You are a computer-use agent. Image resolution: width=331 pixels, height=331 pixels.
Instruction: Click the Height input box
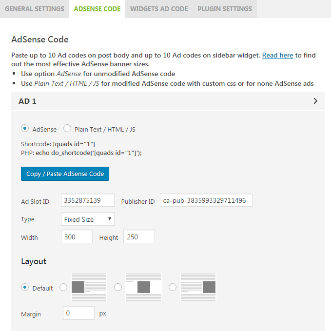click(x=139, y=237)
